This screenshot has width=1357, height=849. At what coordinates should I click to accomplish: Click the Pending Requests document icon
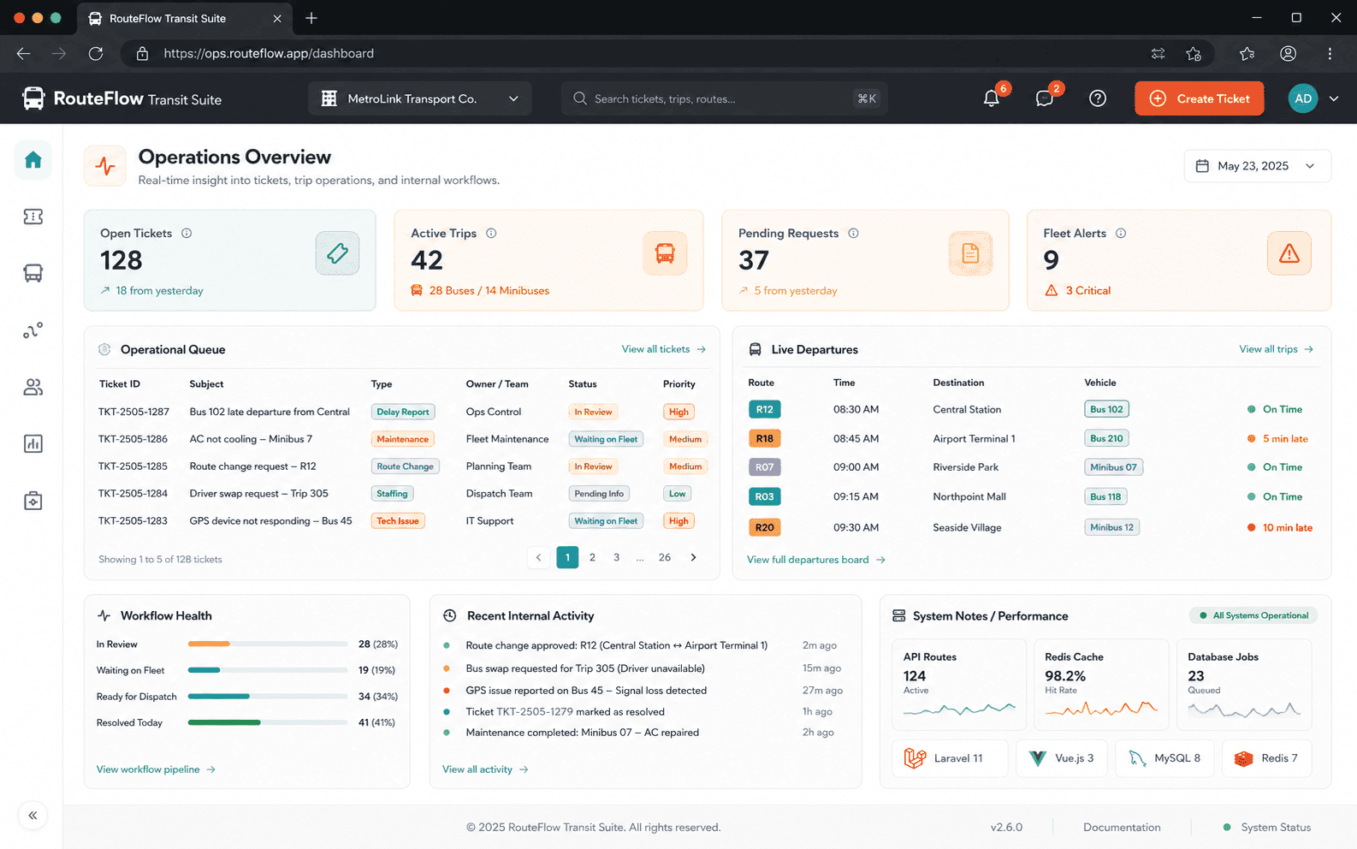pyautogui.click(x=970, y=253)
